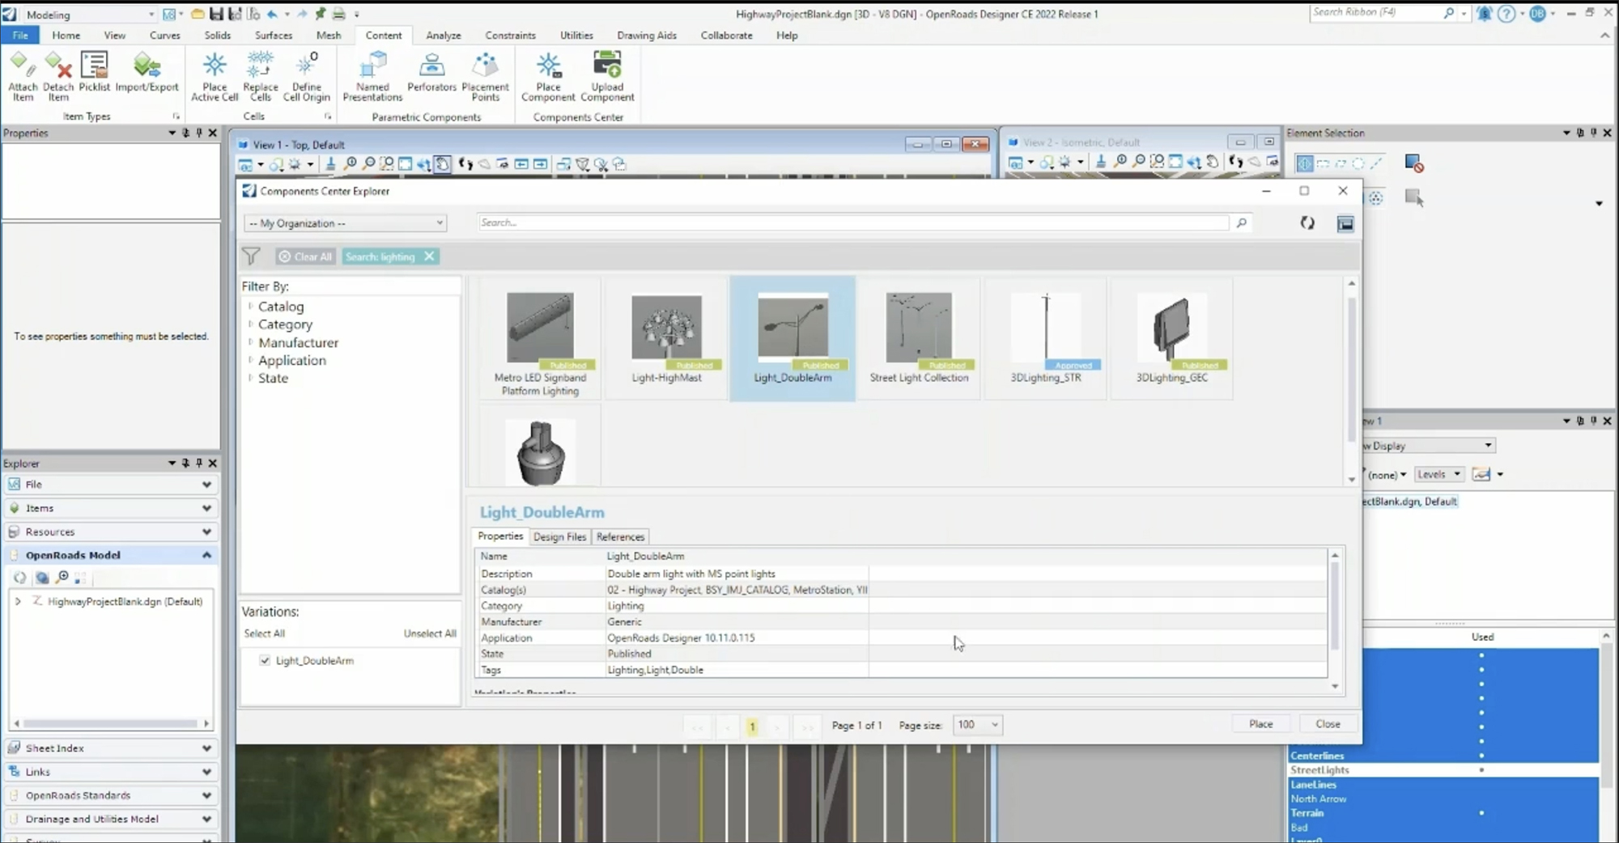1619x843 pixels.
Task: Switch to the Drawing Aids ribbon tab
Action: click(x=647, y=36)
